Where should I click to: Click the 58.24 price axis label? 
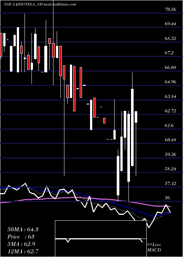click(x=171, y=169)
